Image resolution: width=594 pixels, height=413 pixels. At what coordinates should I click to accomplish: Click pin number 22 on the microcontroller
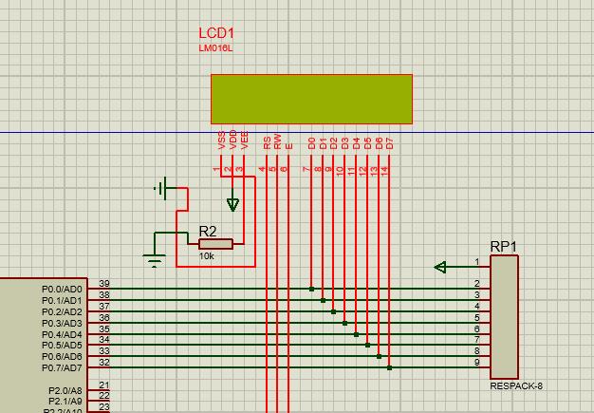click(x=104, y=396)
